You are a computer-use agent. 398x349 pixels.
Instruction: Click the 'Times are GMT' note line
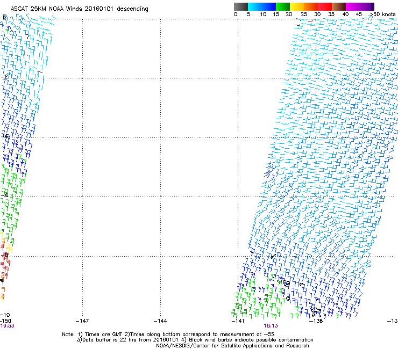(x=168, y=335)
